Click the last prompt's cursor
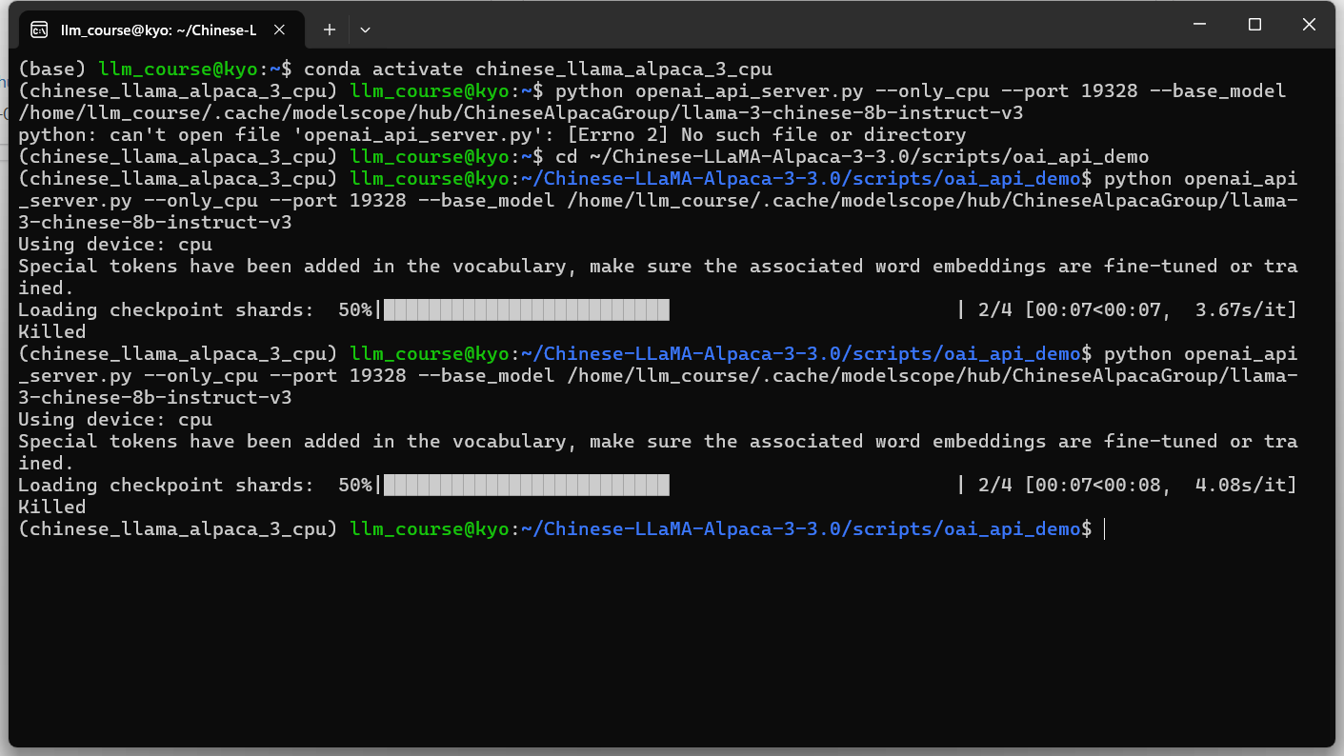This screenshot has height=756, width=1344. tap(1105, 528)
